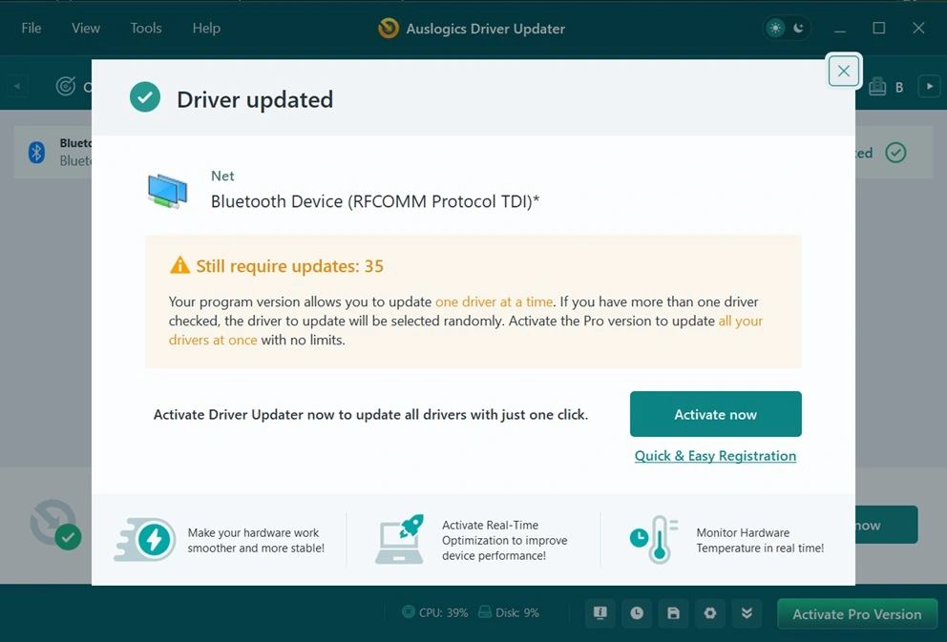Open the Help menu
Screen dimensions: 947x642
(x=206, y=28)
